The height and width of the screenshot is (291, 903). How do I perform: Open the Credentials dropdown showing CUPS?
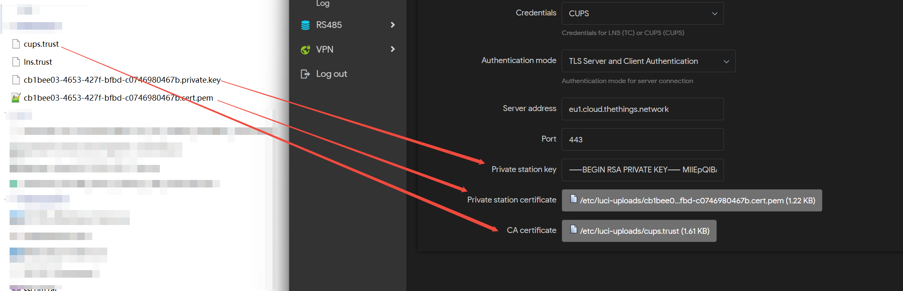pyautogui.click(x=642, y=13)
